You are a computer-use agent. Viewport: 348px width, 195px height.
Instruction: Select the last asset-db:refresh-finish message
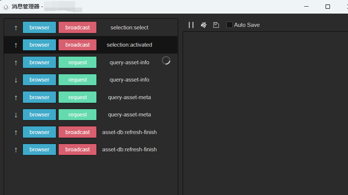point(129,149)
